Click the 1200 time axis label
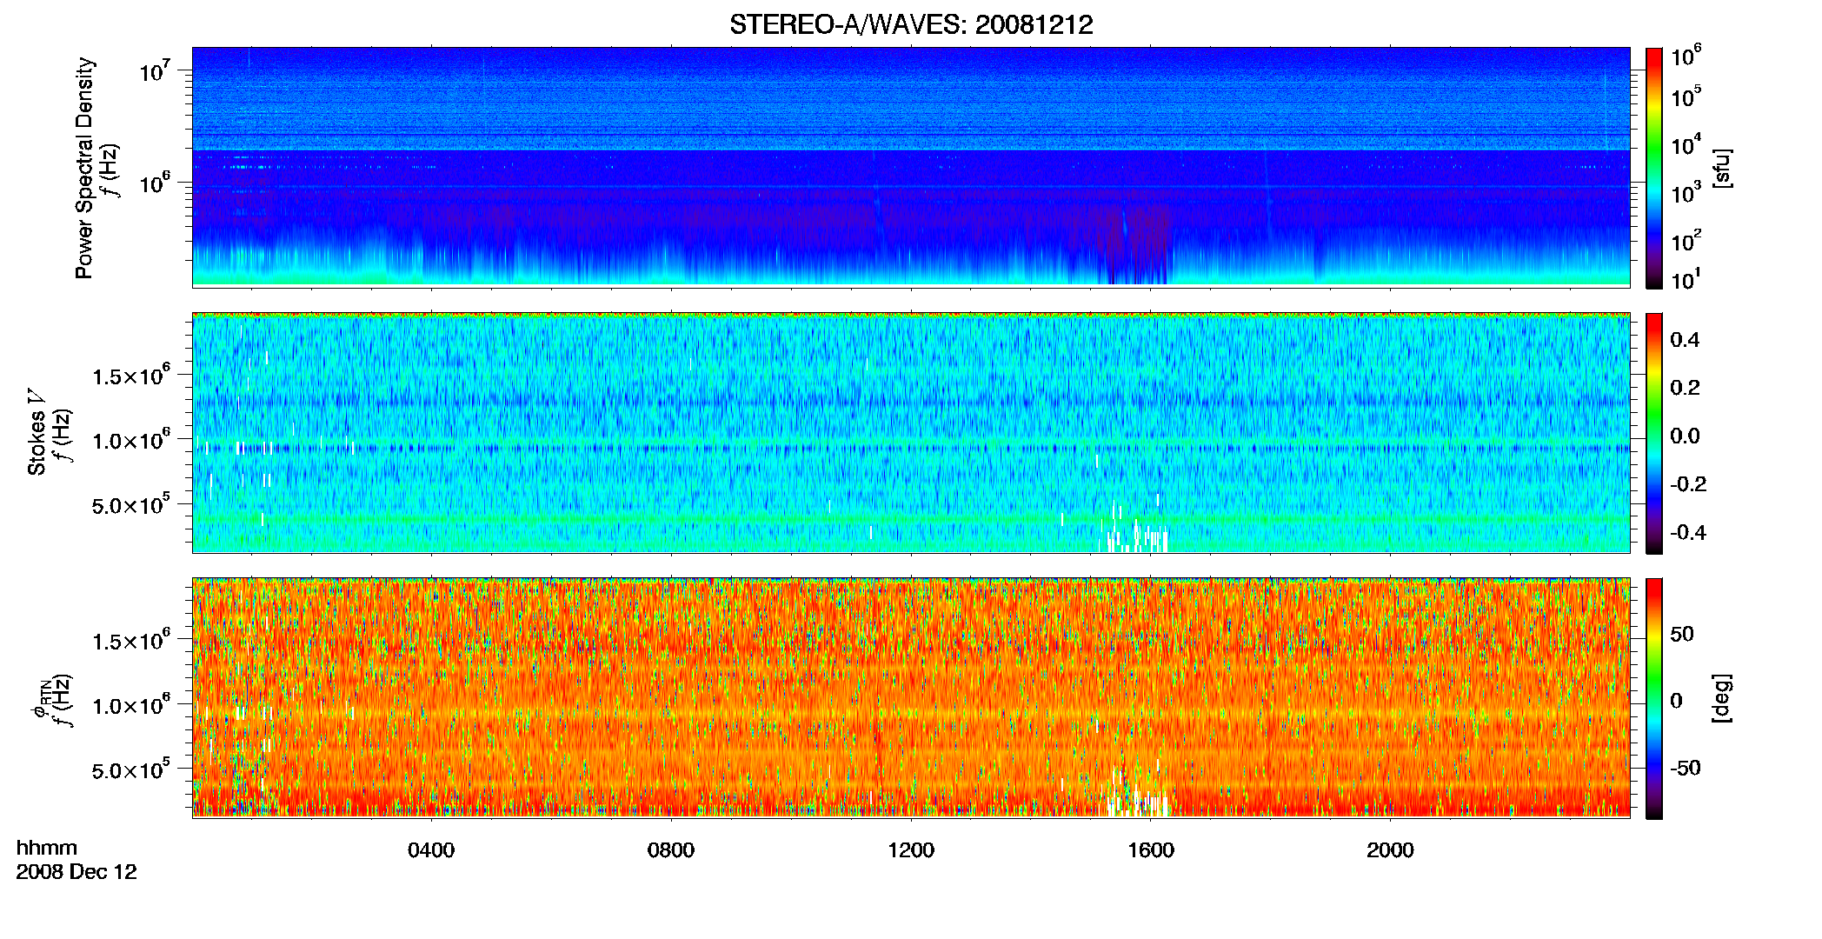This screenshot has width=1822, height=939. (911, 850)
